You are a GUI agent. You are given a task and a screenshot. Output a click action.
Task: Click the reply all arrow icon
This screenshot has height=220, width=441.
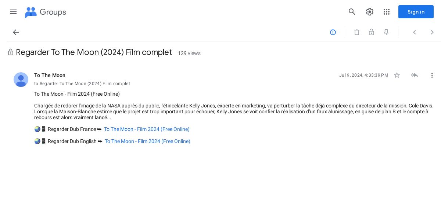coord(415,75)
